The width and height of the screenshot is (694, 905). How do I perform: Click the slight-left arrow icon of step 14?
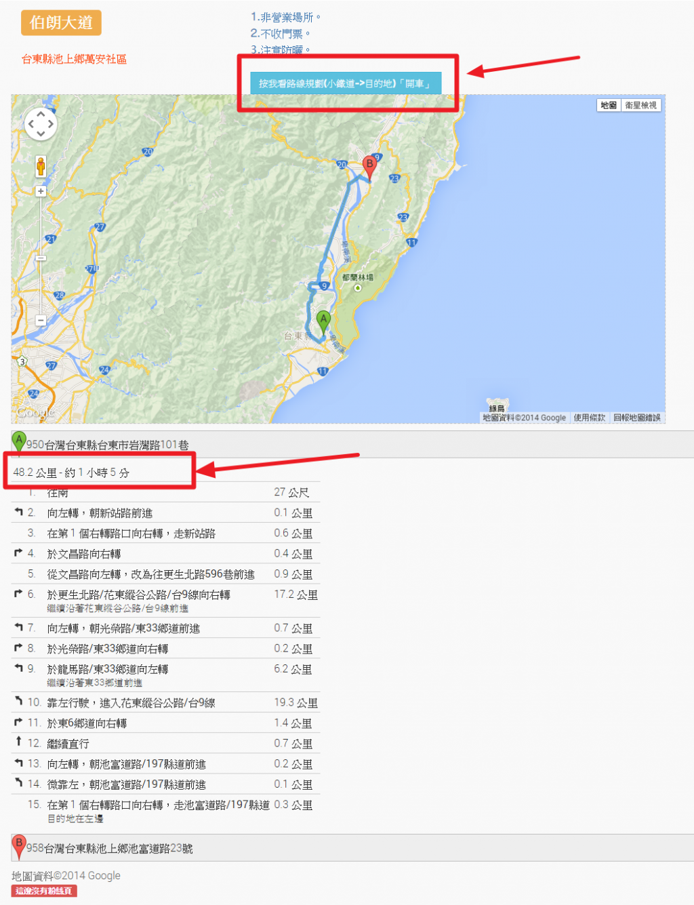[18, 783]
